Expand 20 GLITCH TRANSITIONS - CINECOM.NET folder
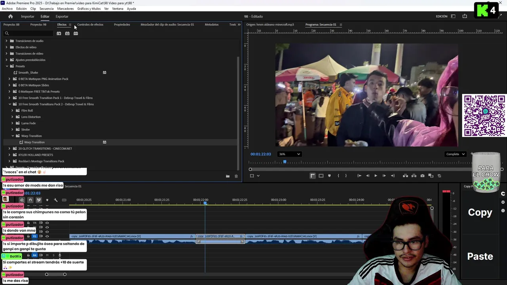This screenshot has width=507, height=285. [x=10, y=148]
